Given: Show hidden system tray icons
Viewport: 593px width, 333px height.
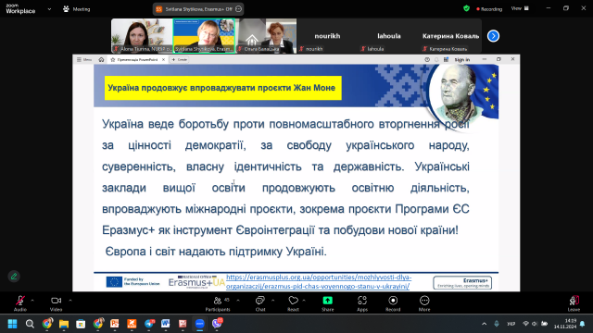Looking at the screenshot, I should click(x=484, y=324).
